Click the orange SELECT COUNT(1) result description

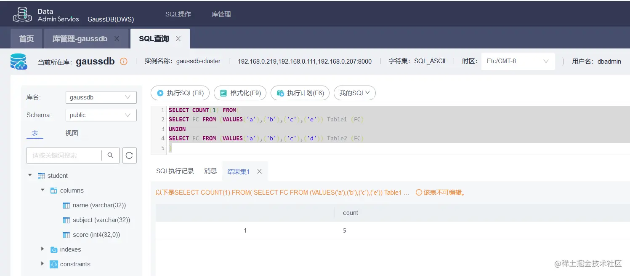coord(282,193)
